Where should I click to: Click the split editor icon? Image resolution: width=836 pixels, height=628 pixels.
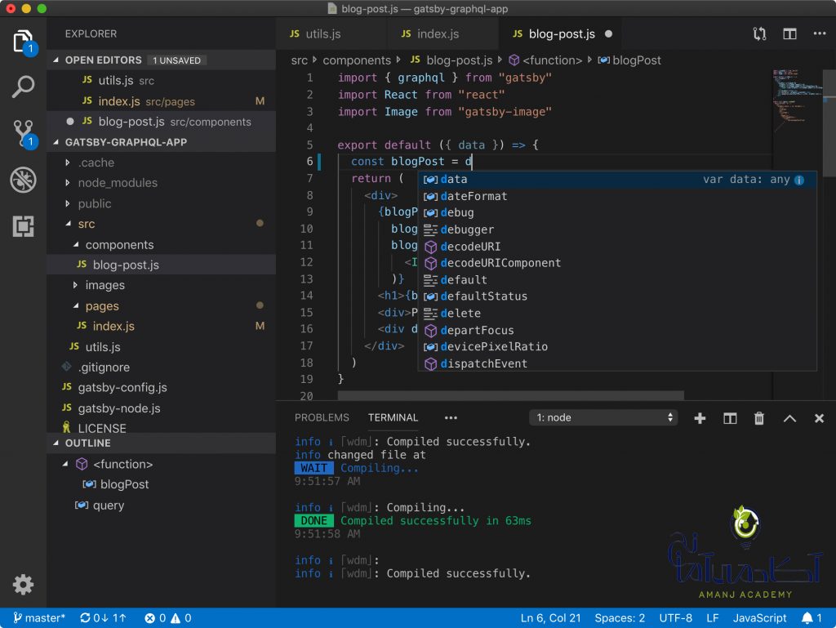click(789, 34)
